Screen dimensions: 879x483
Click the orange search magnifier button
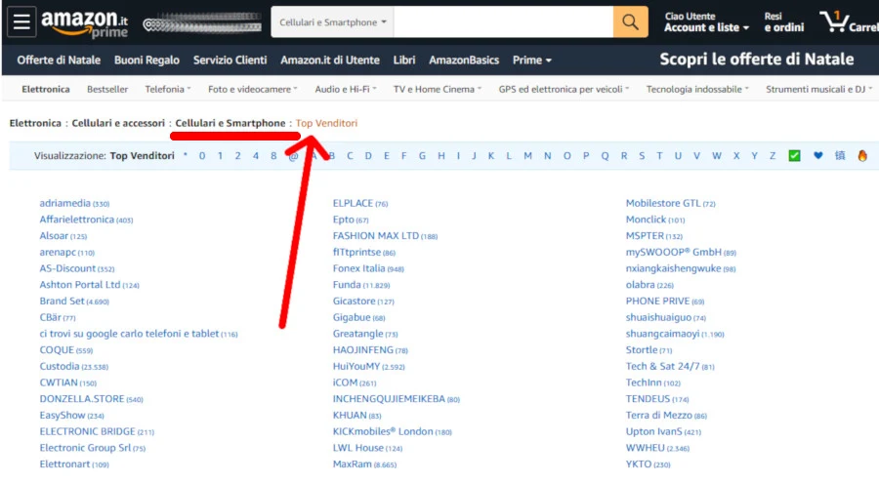point(633,21)
